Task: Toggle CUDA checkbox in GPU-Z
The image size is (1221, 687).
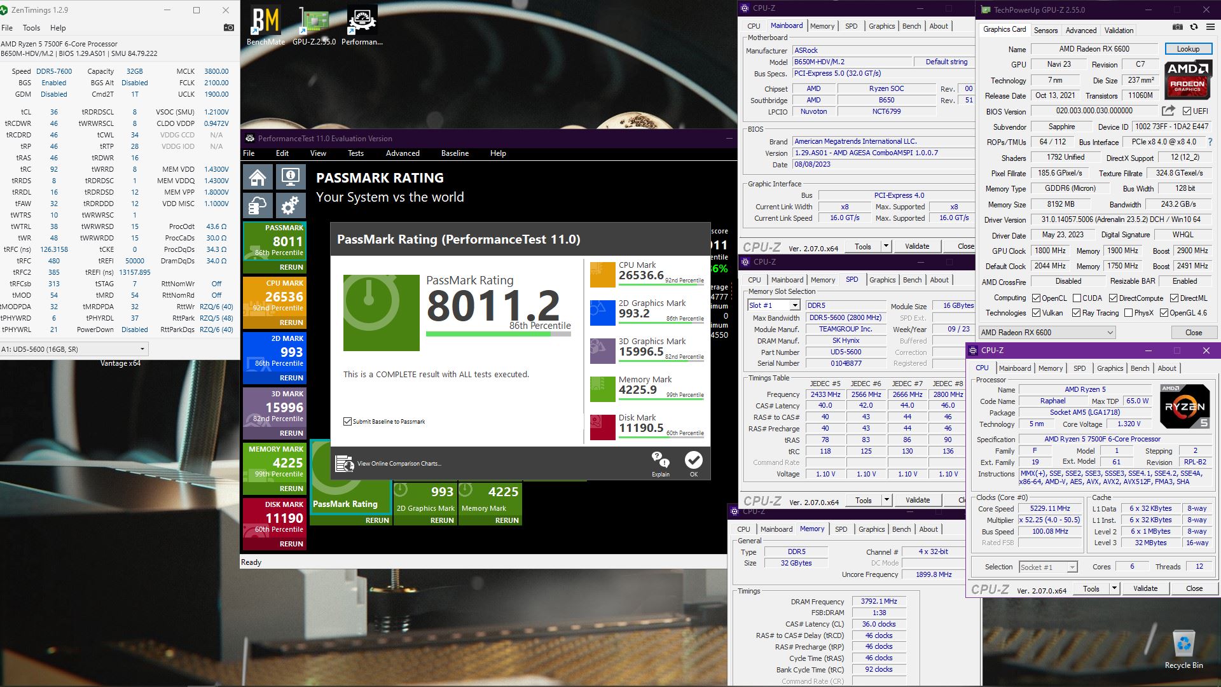Action: [1077, 298]
